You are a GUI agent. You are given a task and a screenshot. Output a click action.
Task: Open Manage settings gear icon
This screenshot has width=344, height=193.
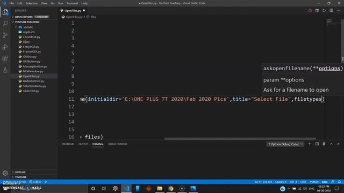point(5,173)
